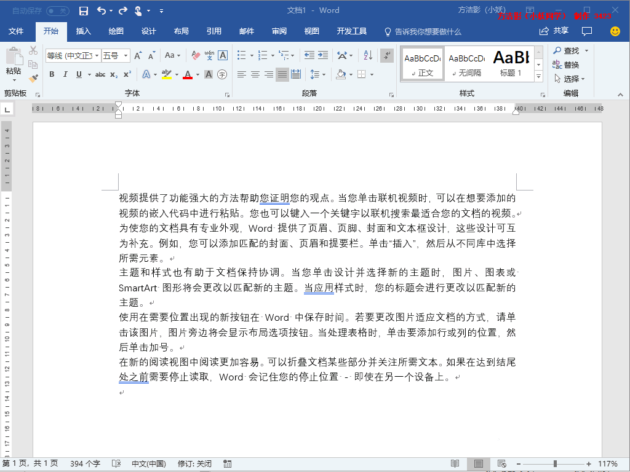Image resolution: width=630 pixels, height=472 pixels.
Task: Toggle Underline formatting
Action: point(79,74)
